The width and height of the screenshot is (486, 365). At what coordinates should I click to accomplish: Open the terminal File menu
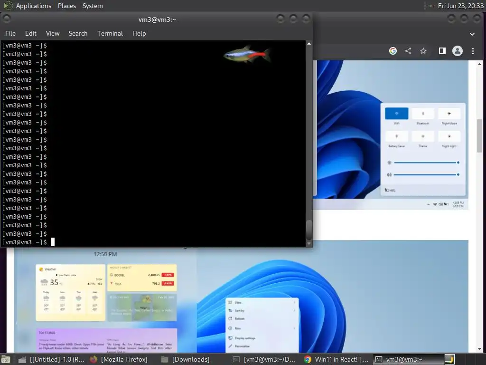[x=10, y=33]
